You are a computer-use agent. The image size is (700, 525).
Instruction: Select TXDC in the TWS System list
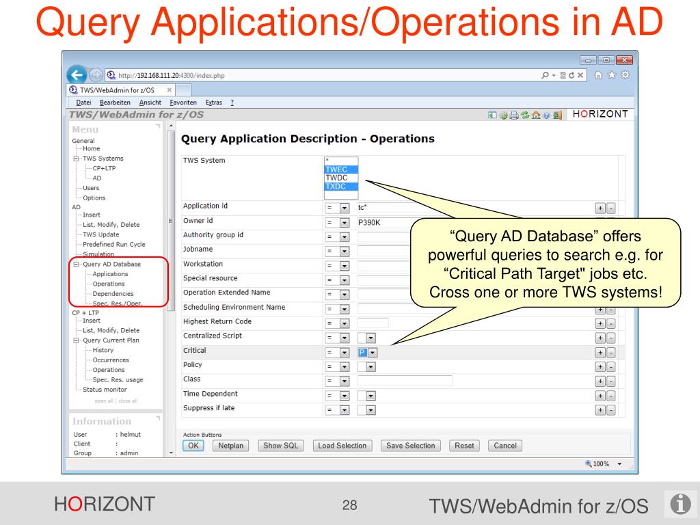click(x=341, y=186)
